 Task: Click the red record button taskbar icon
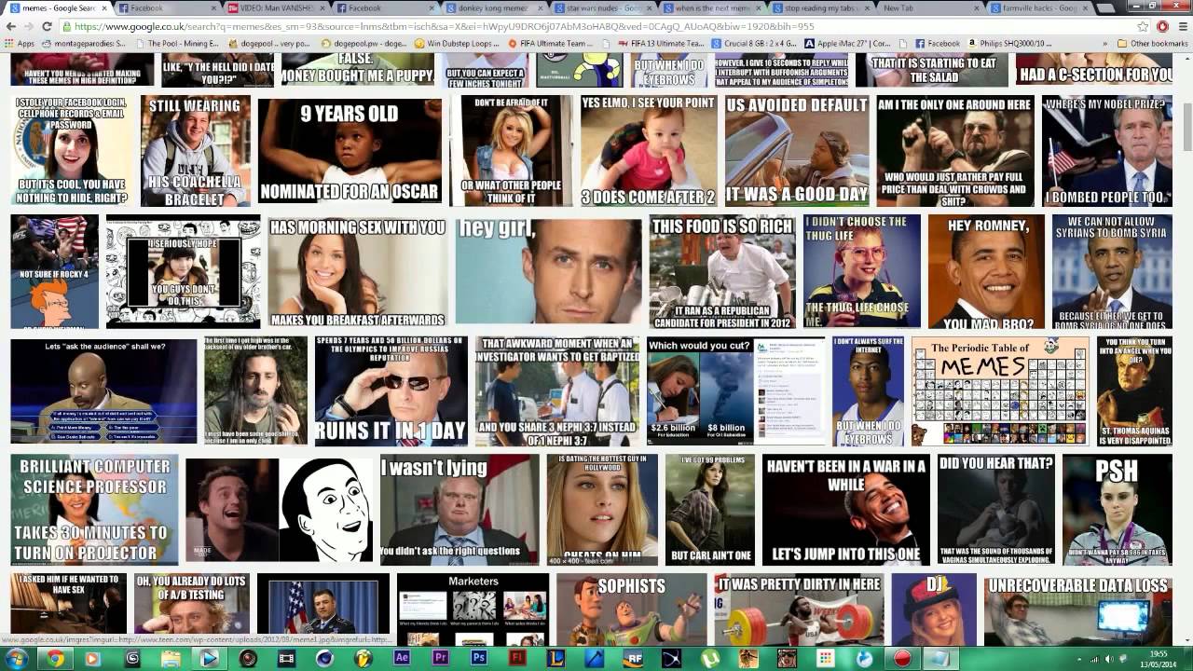point(901,658)
